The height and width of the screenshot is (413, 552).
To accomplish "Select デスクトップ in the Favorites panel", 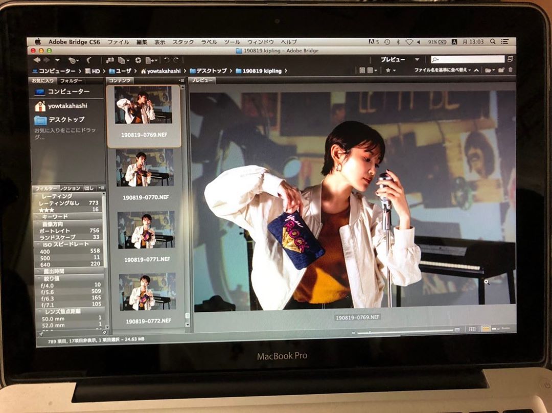I will point(66,120).
